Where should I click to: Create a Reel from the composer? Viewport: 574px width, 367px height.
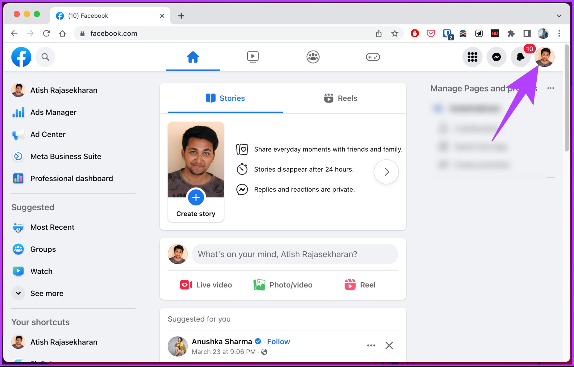coord(360,285)
